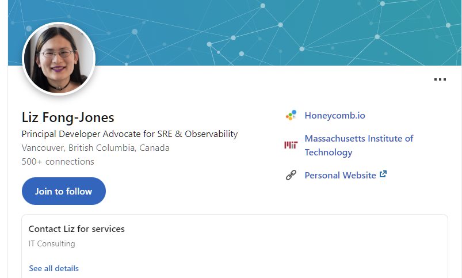Open Massachusetts Institute of Technology link
This screenshot has width=462, height=278.
pos(359,146)
